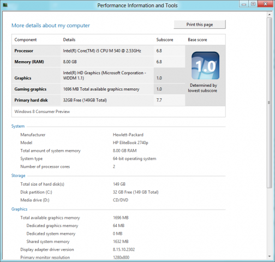Click the 1.0 base score badge
The width and height of the screenshot is (275, 262).
pyautogui.click(x=205, y=65)
